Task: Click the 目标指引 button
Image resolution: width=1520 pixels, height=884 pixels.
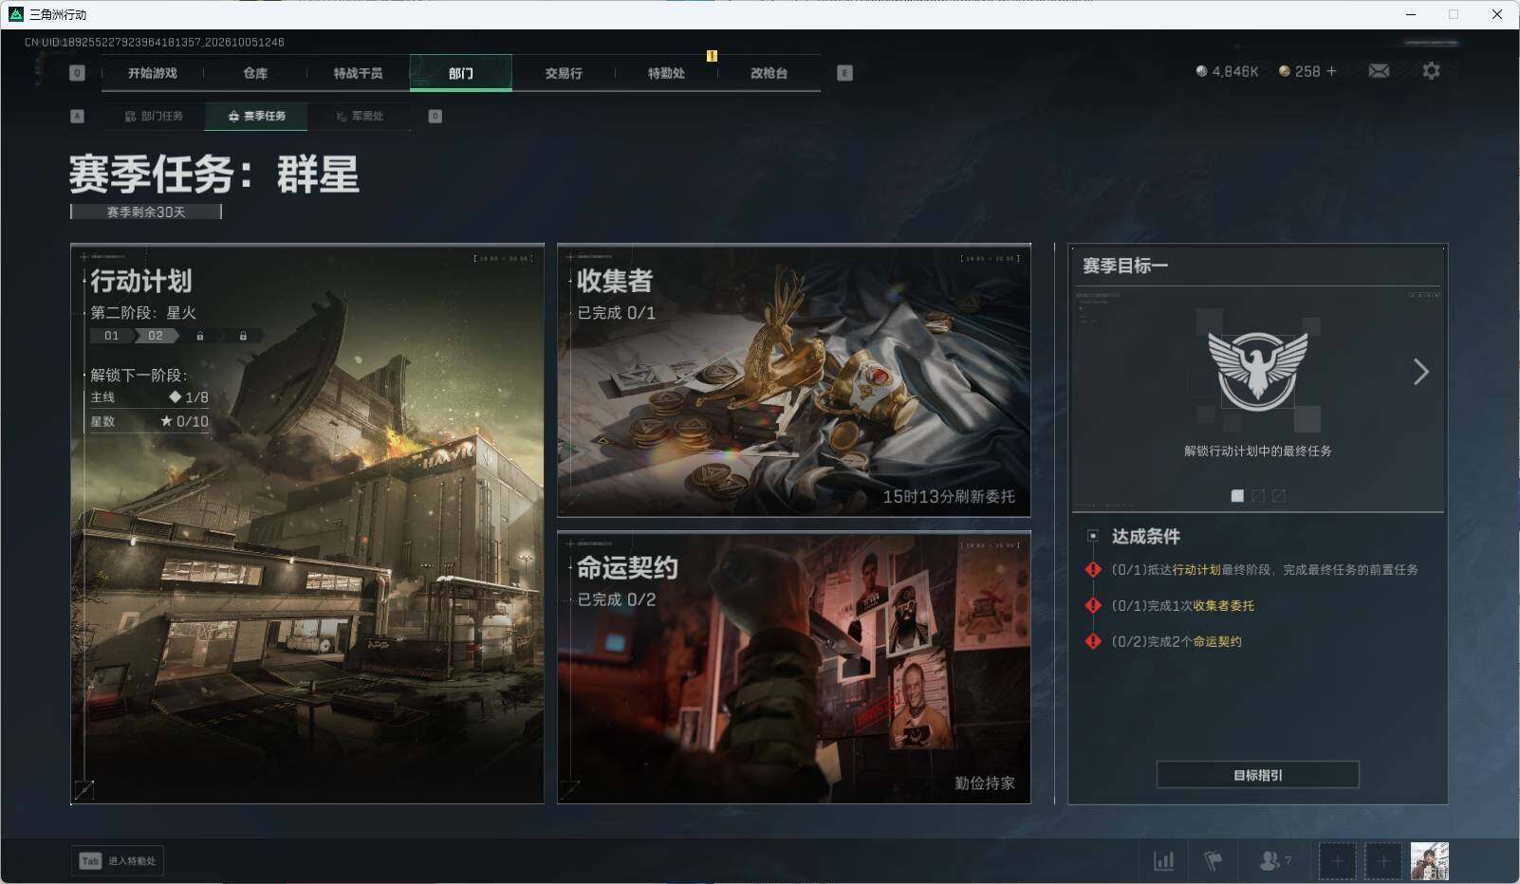Action: point(1257,775)
